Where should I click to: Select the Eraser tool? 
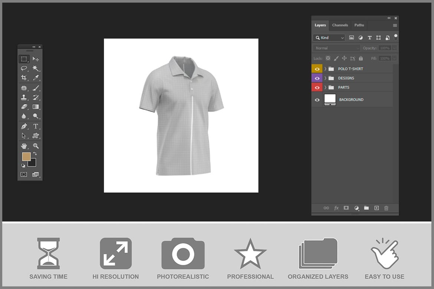tap(24, 106)
